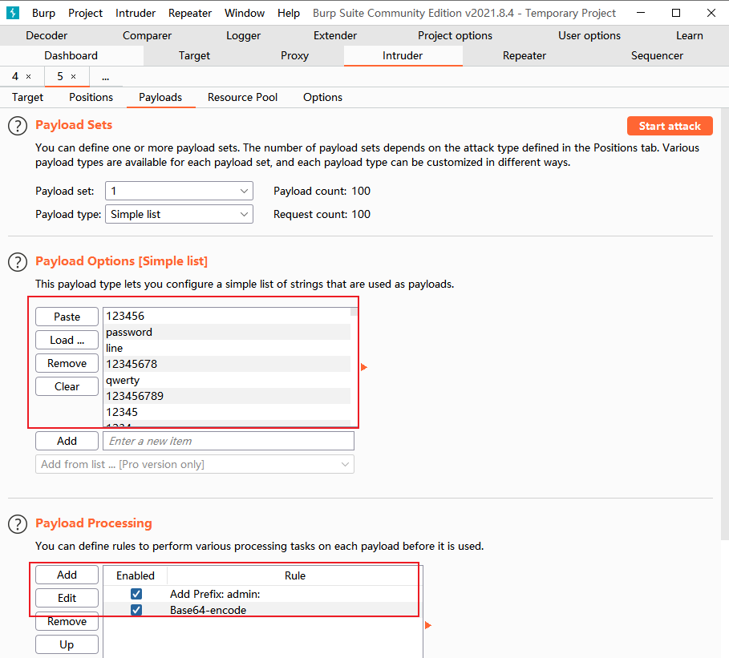Disable the Base64-encode rule
This screenshot has width=729, height=658.
[x=136, y=610]
